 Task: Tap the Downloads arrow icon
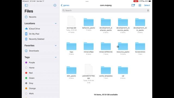tap(26, 51)
